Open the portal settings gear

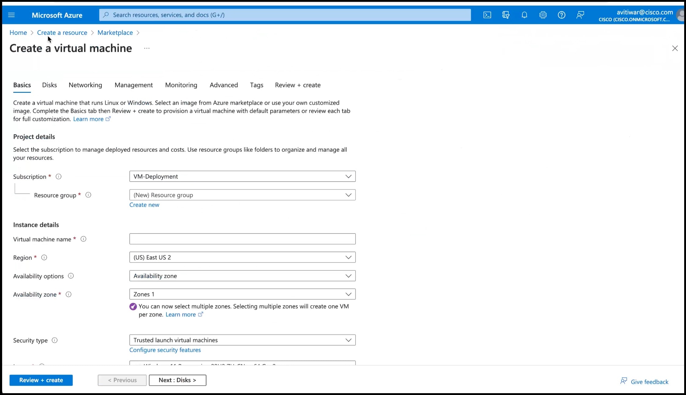(x=543, y=15)
